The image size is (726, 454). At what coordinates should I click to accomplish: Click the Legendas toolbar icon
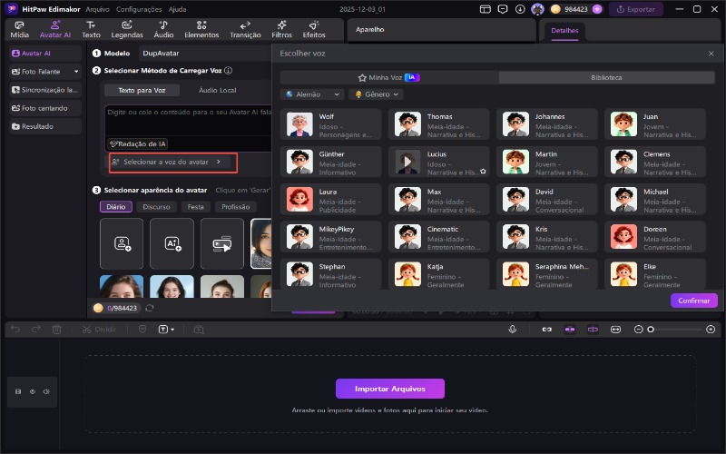(127, 29)
